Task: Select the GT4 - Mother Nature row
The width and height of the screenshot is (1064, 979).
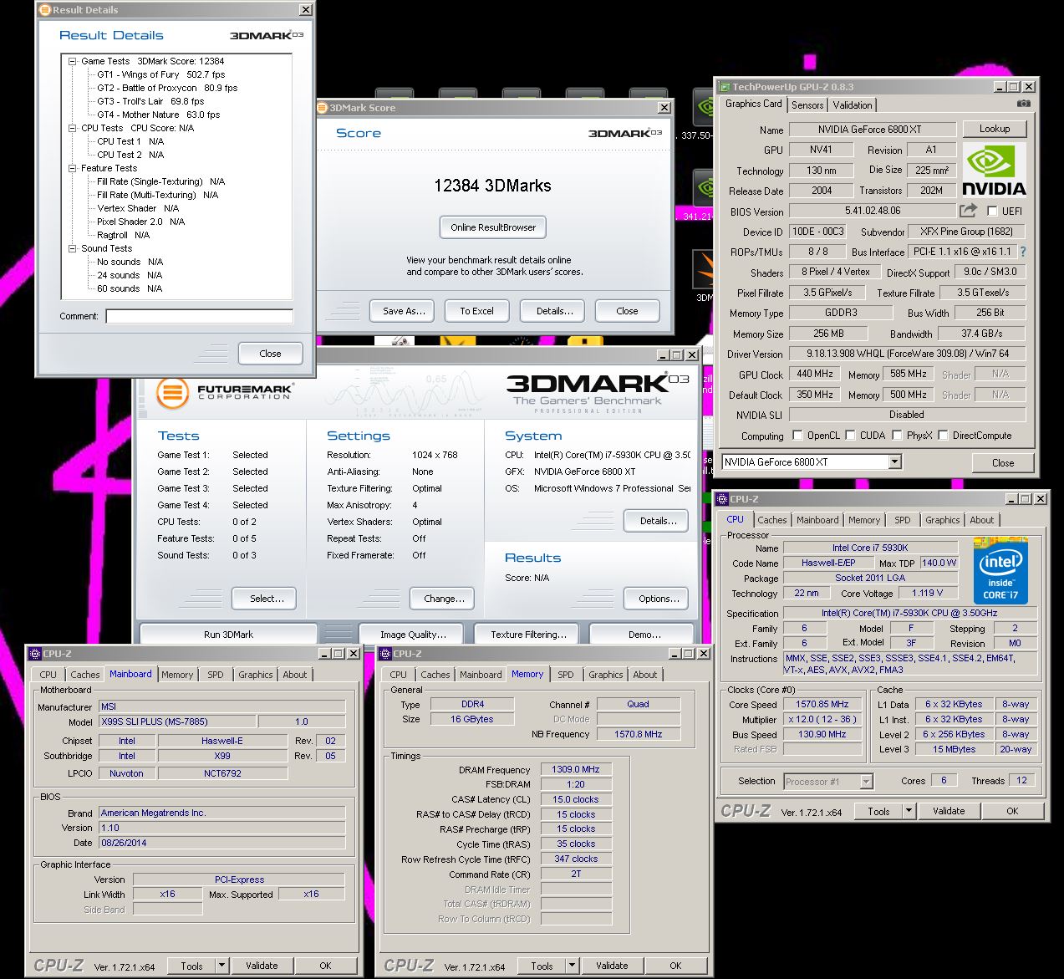Action: [x=158, y=115]
